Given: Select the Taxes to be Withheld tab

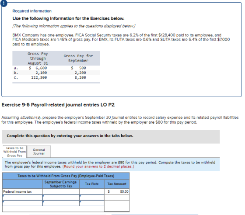Looking at the screenshot, I should [x=14, y=152].
